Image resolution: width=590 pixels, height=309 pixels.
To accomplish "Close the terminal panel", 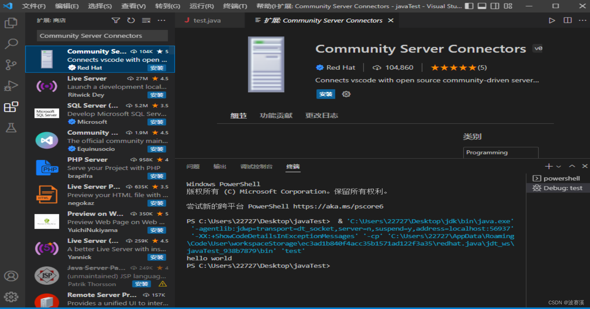I will [x=585, y=166].
